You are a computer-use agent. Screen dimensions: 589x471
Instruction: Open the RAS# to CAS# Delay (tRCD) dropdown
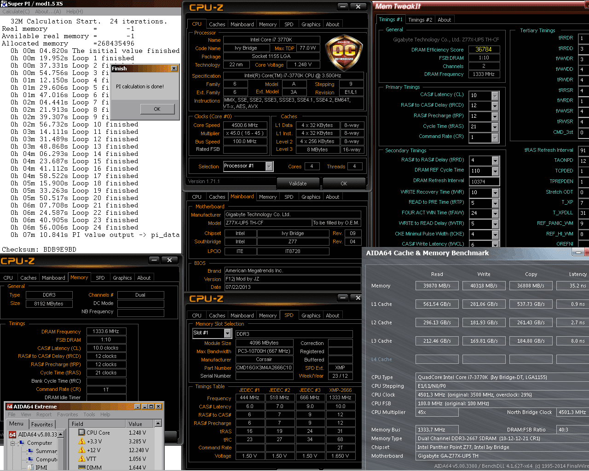click(x=495, y=106)
